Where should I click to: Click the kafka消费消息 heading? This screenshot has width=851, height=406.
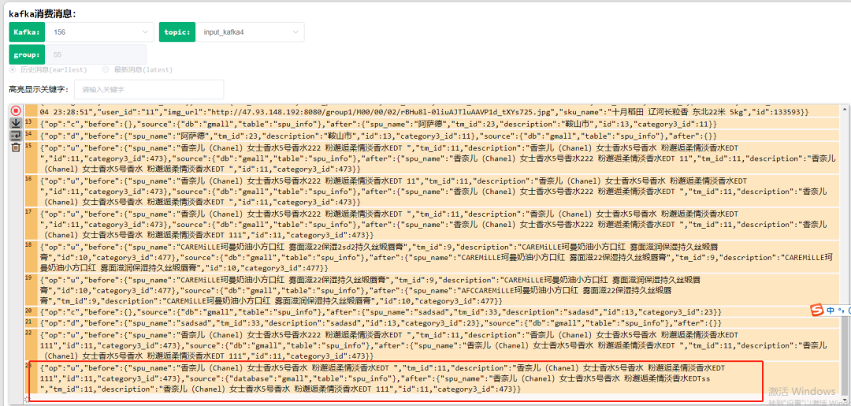(43, 13)
